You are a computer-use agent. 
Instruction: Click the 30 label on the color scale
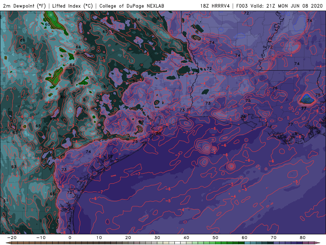[157, 238]
